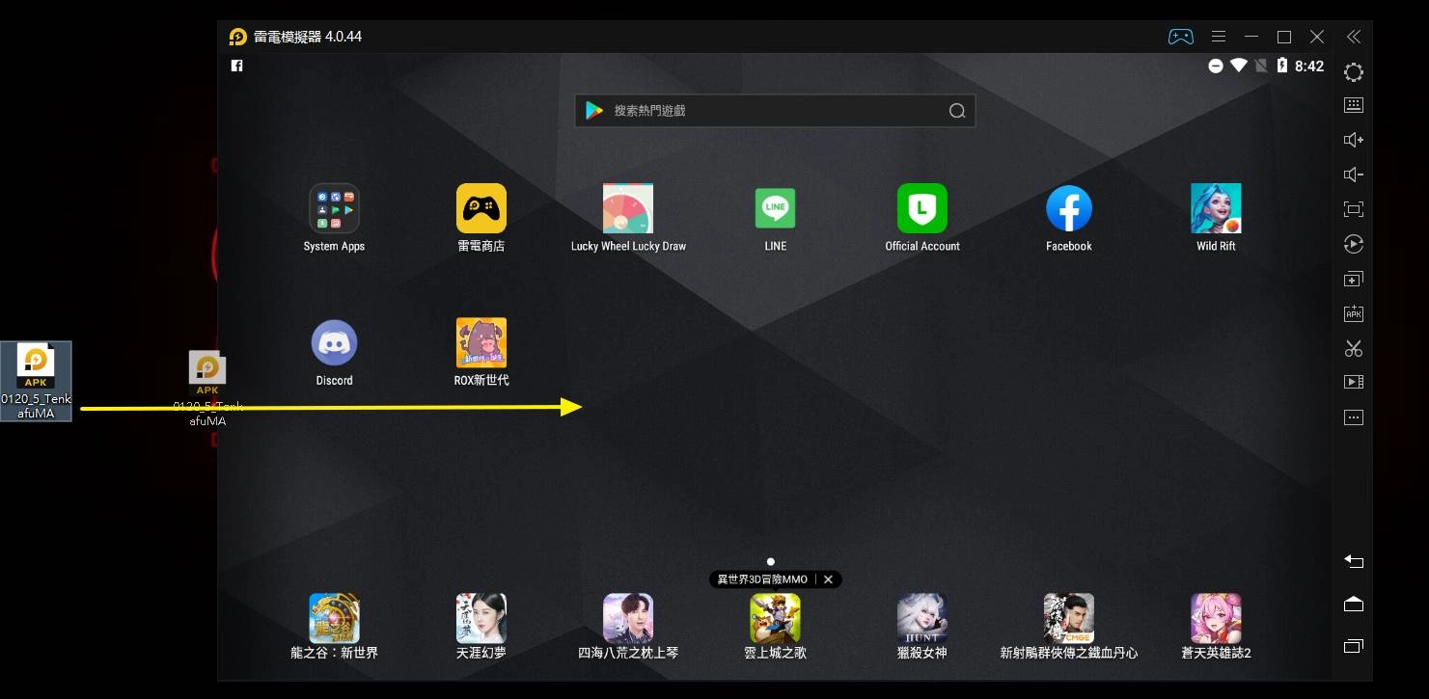Open the Wild Rift game
Screen dimensions: 1429x699
pos(1216,209)
